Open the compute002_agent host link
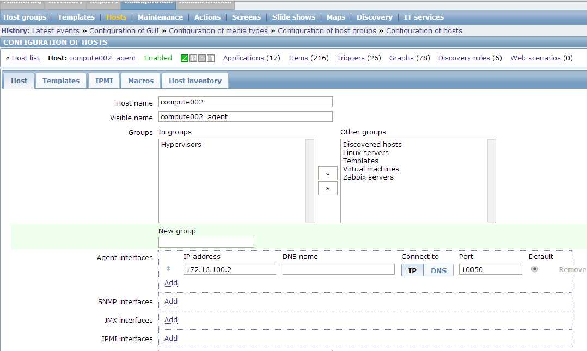587x351 pixels. tap(102, 58)
